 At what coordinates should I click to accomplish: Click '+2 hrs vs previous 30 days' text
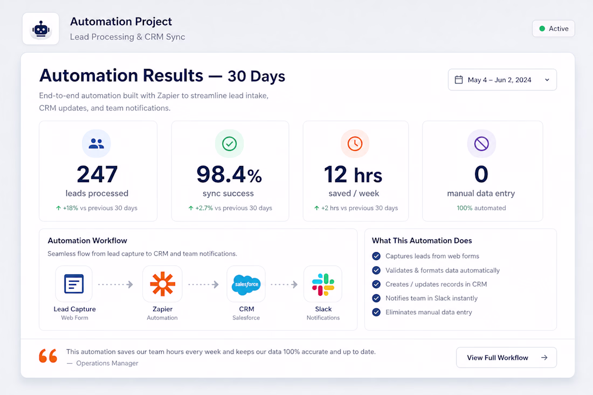[359, 208]
